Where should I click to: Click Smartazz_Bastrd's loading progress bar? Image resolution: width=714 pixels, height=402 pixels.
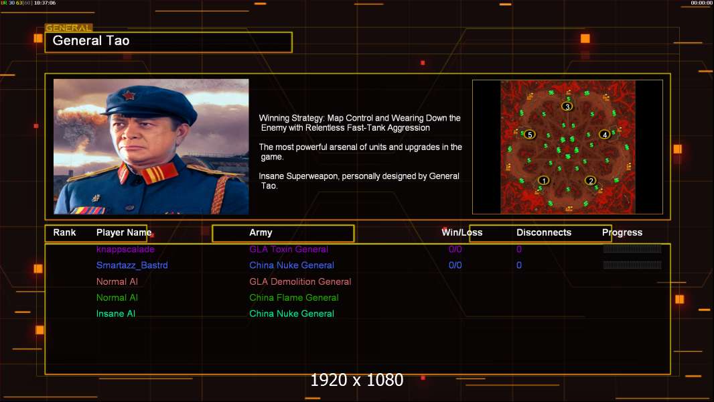click(x=632, y=265)
